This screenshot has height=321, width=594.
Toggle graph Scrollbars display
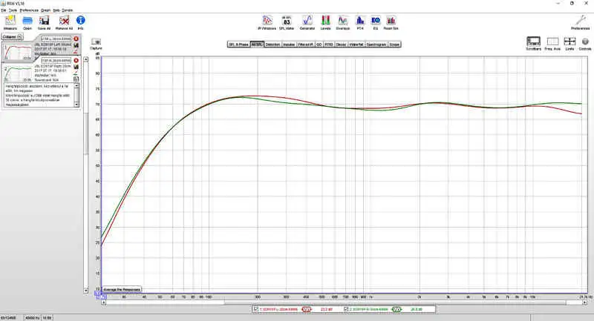(x=532, y=43)
